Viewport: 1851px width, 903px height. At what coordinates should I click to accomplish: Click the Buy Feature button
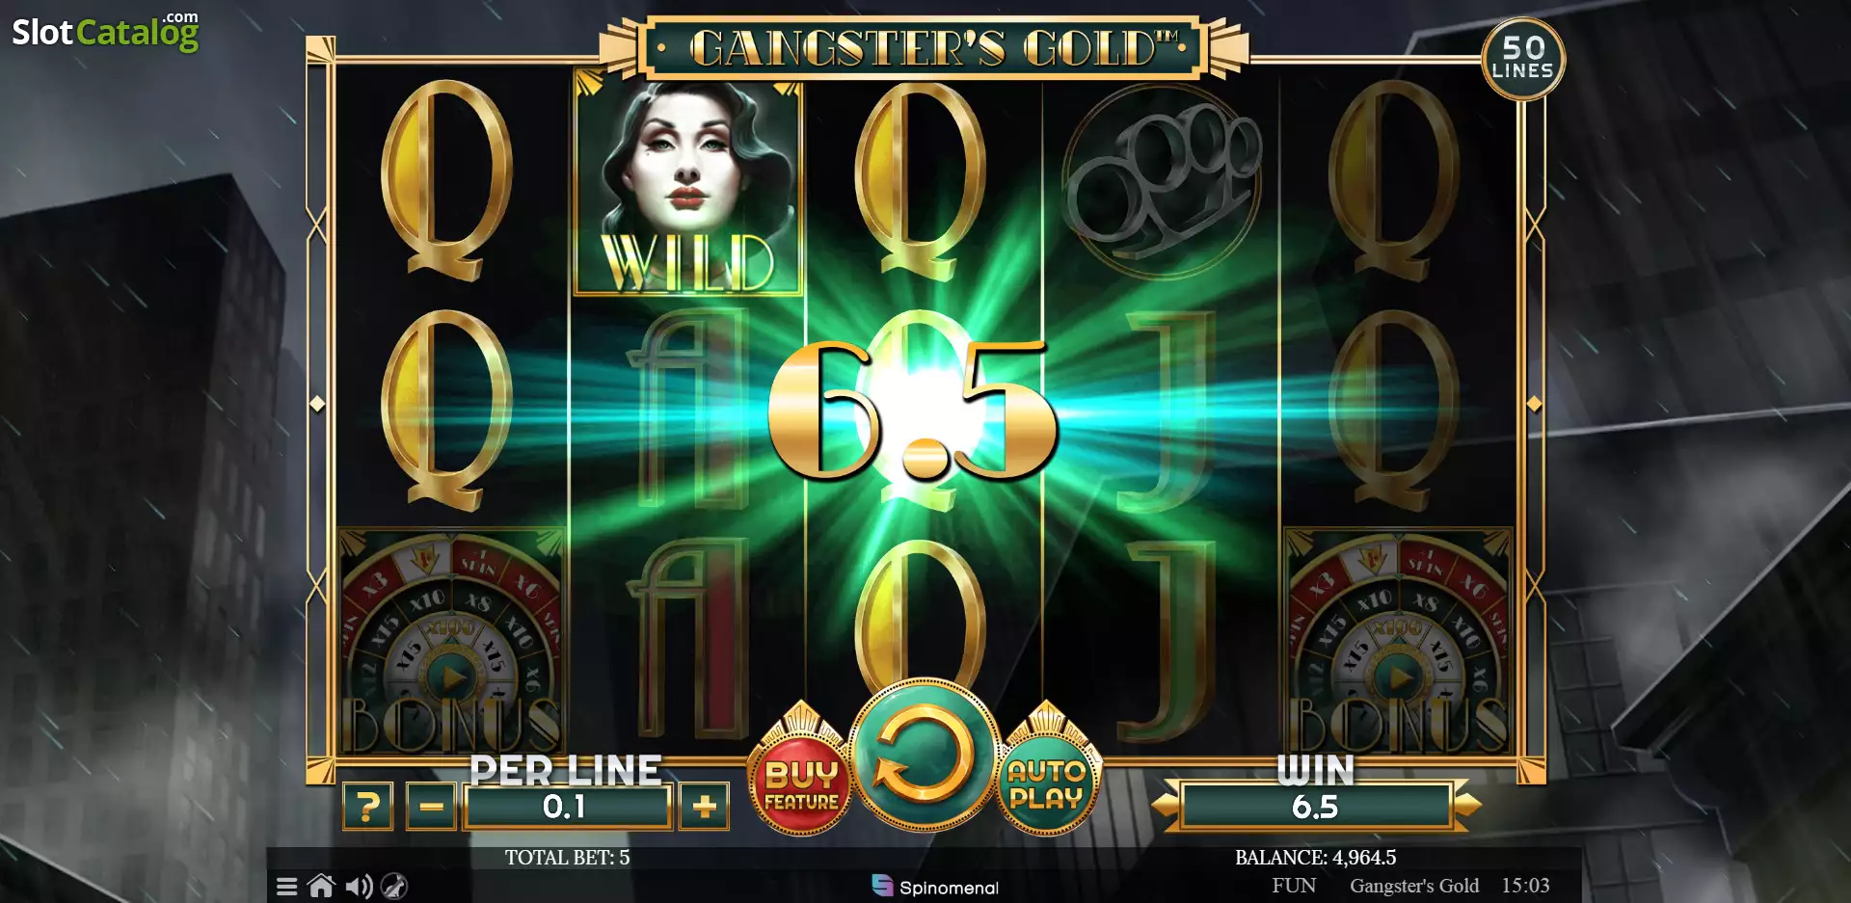click(800, 783)
